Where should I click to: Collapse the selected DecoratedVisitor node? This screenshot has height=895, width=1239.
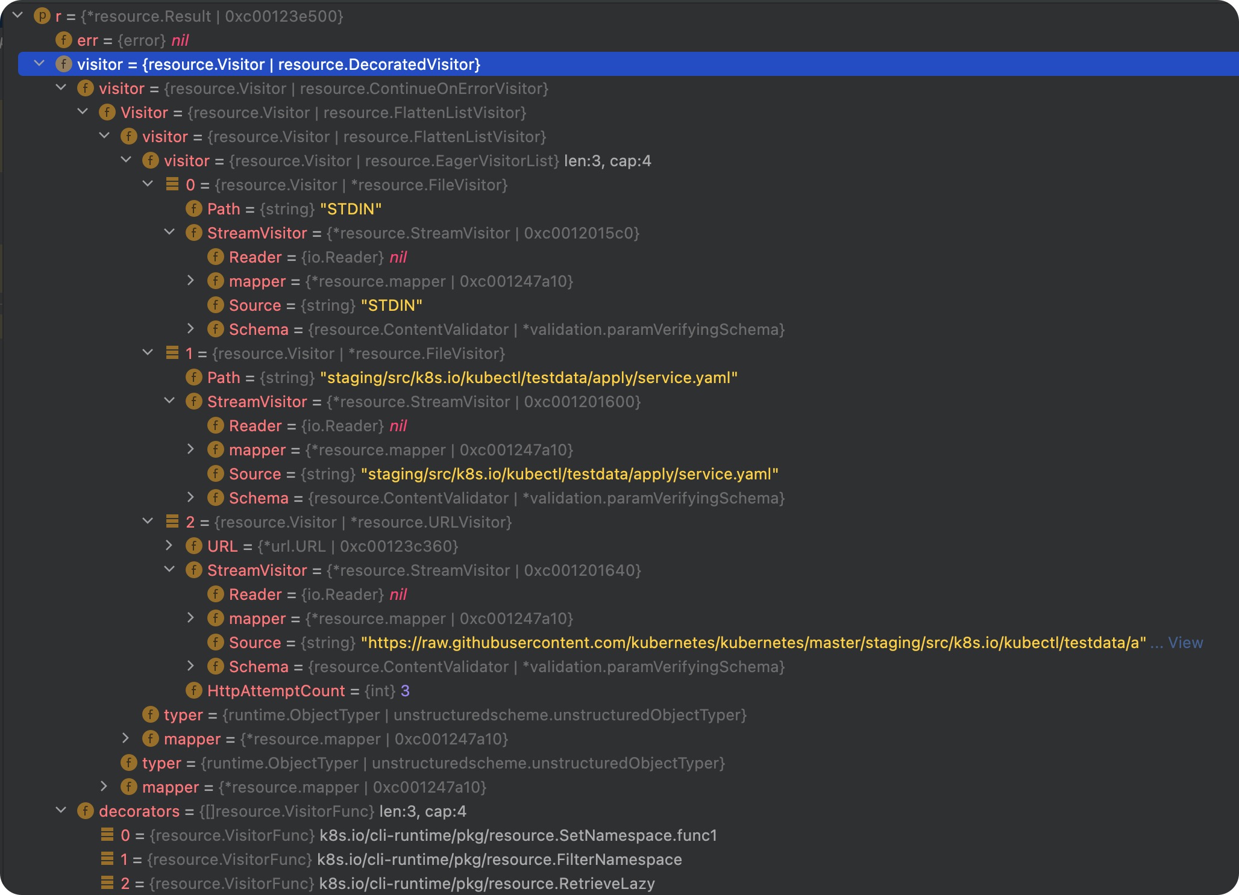(x=40, y=64)
